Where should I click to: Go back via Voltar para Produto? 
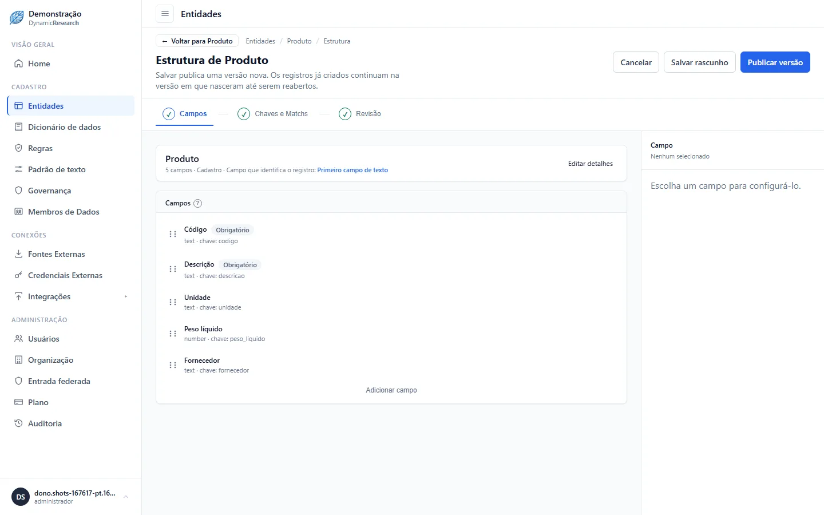(197, 41)
